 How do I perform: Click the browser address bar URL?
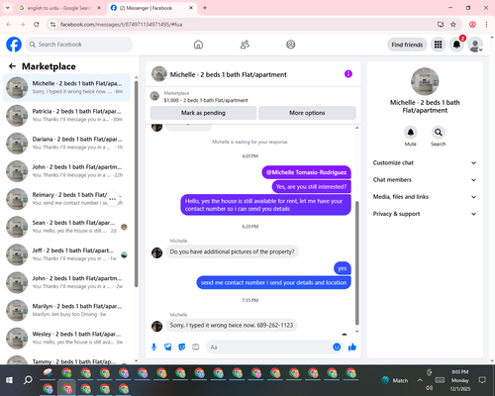(122, 25)
